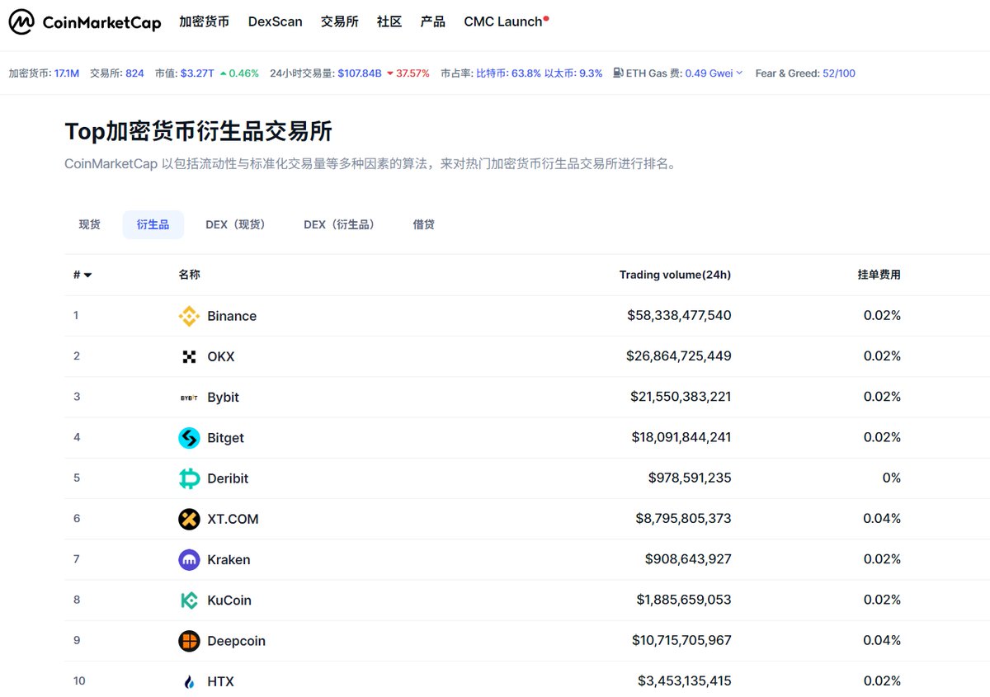
Task: Select the 衍生品 tab
Action: 153,224
